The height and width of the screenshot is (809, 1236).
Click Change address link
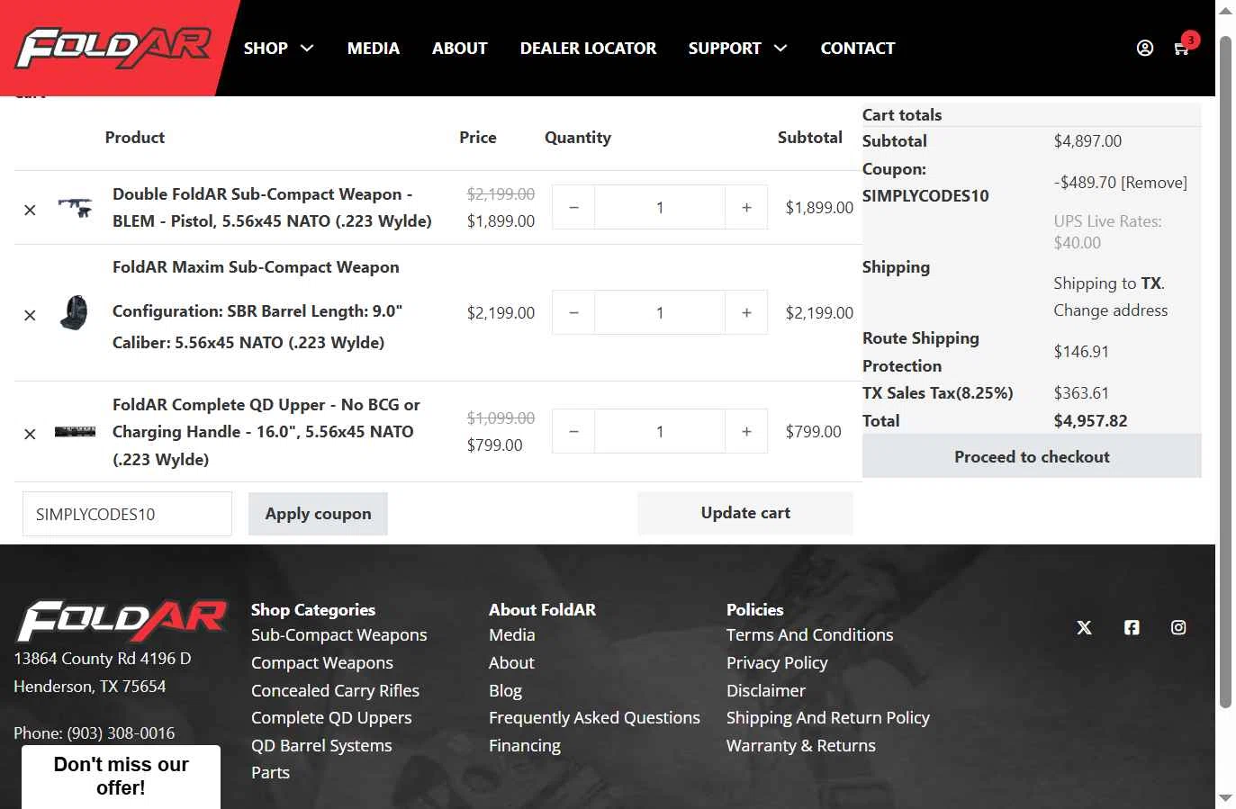pos(1111,310)
